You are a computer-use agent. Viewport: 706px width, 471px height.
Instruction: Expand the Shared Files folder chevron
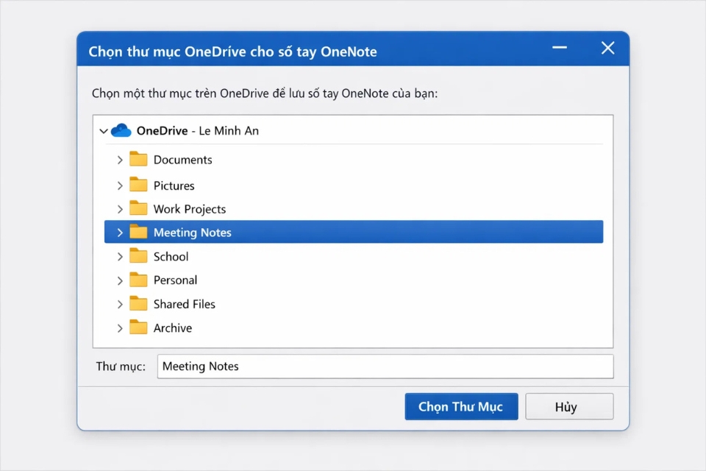click(121, 303)
